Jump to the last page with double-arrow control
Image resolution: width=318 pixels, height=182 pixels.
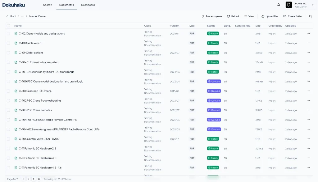coord(39,179)
